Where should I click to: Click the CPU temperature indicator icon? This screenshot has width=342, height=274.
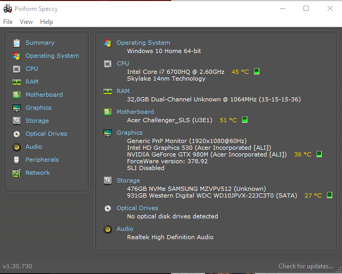click(x=257, y=72)
